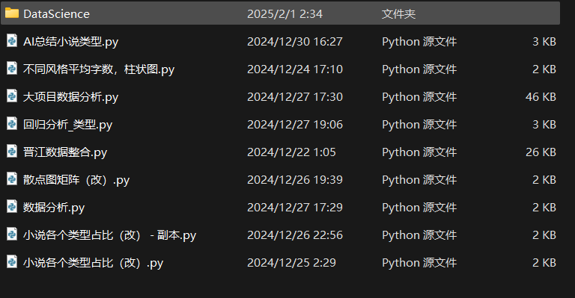Select the file name 数据分析.py
This screenshot has height=298, width=575.
click(x=54, y=208)
